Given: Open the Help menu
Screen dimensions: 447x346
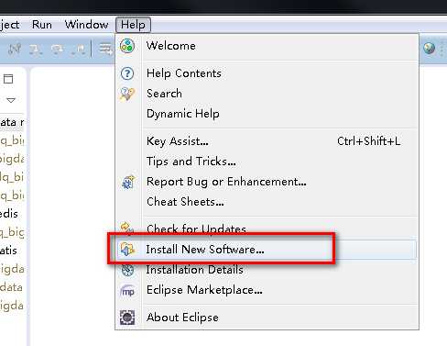Looking at the screenshot, I should pos(133,25).
